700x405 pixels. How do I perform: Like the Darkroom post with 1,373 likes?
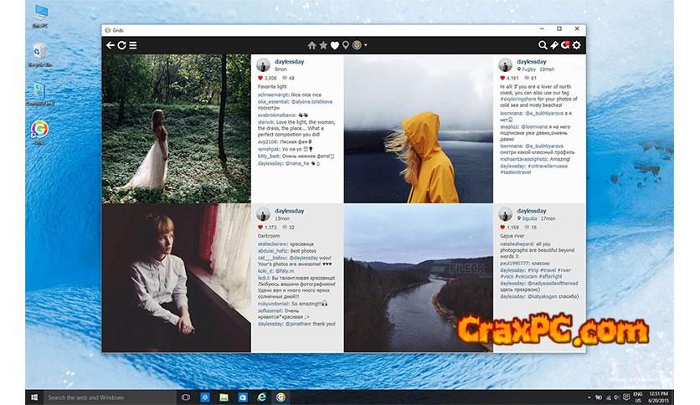[260, 228]
